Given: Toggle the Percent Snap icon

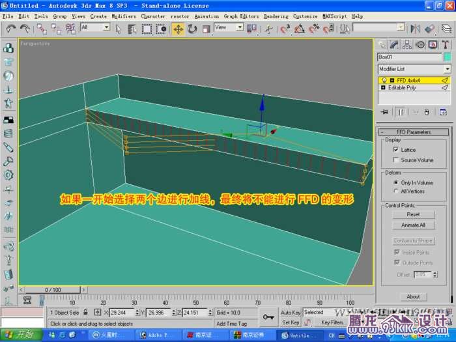Looking at the screenshot, I should coord(314,29).
